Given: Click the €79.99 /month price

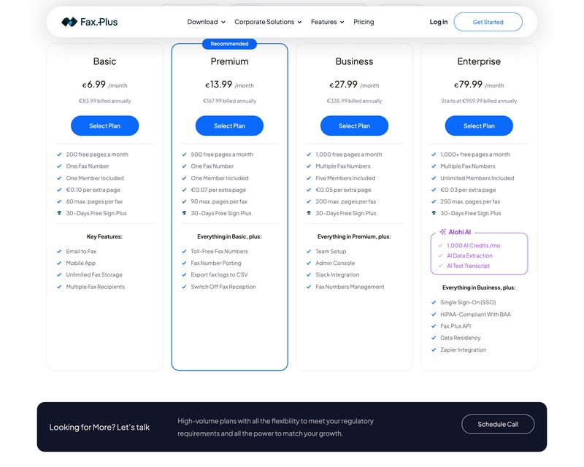Looking at the screenshot, I should point(479,85).
